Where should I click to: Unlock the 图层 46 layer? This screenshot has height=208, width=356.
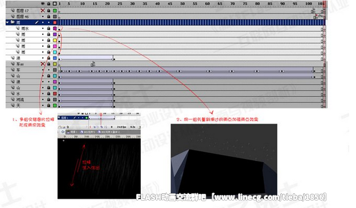(48, 16)
